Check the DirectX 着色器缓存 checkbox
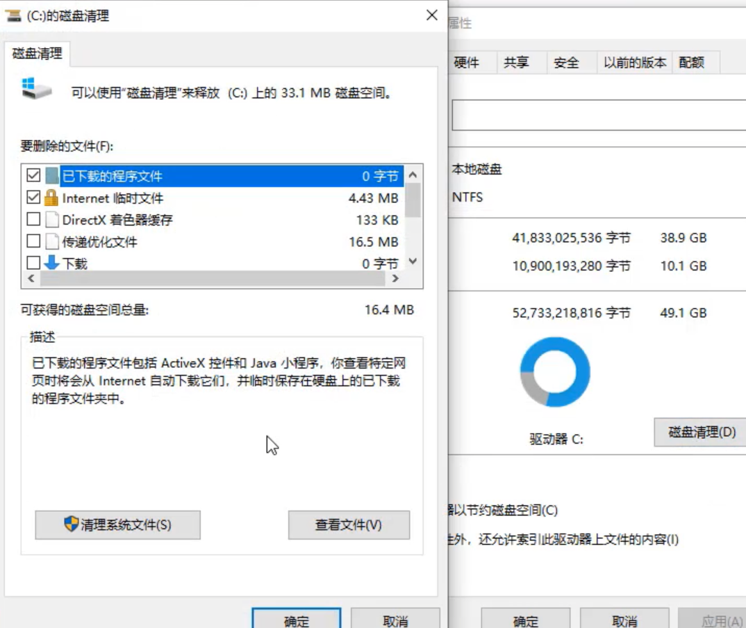746x628 pixels. [x=33, y=219]
